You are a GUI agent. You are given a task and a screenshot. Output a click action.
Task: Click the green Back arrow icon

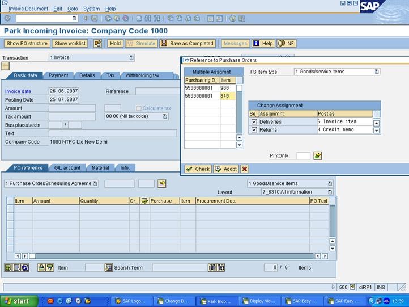click(108, 18)
